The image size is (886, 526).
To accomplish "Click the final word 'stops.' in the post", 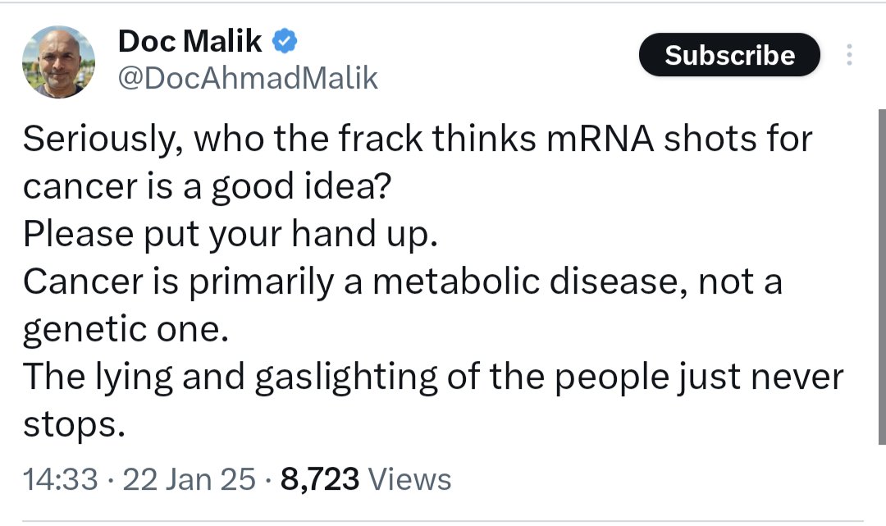I will 74,425.
